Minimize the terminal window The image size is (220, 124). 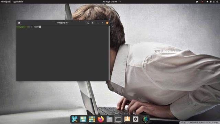pos(98,23)
